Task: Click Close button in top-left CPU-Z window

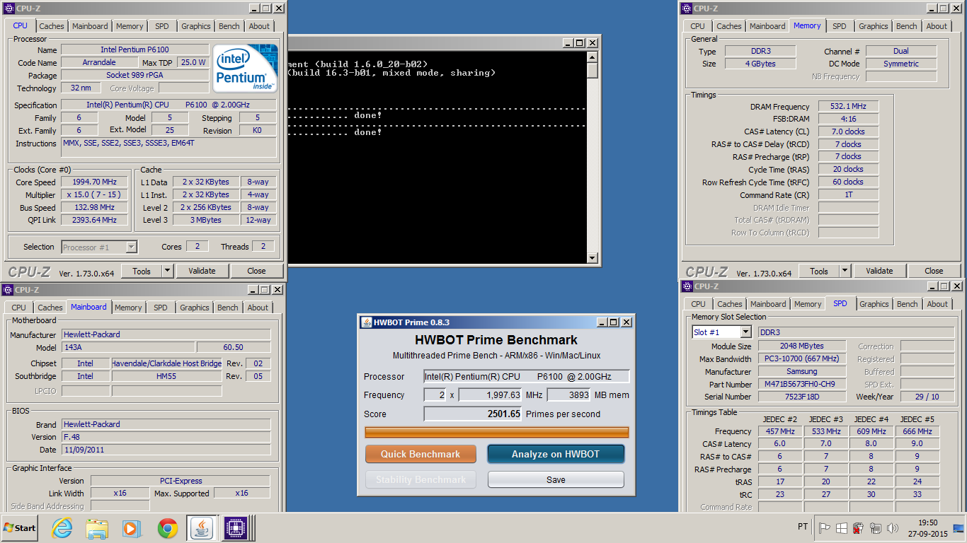Action: tap(256, 271)
